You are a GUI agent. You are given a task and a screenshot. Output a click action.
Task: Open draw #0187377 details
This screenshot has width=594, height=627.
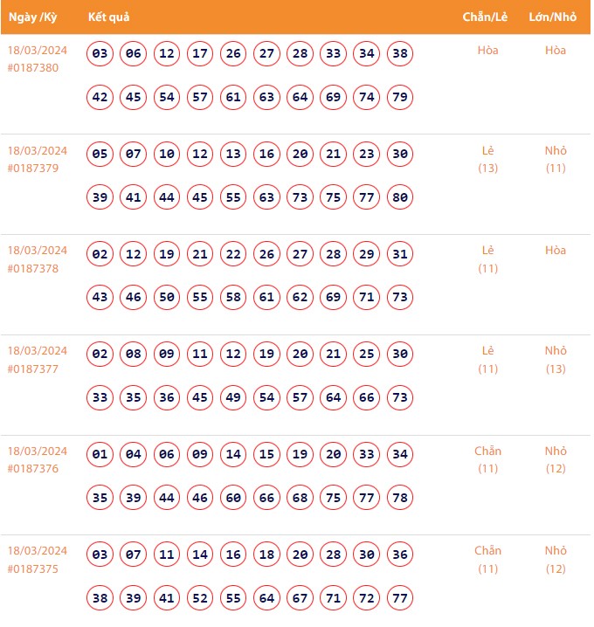pyautogui.click(x=33, y=369)
